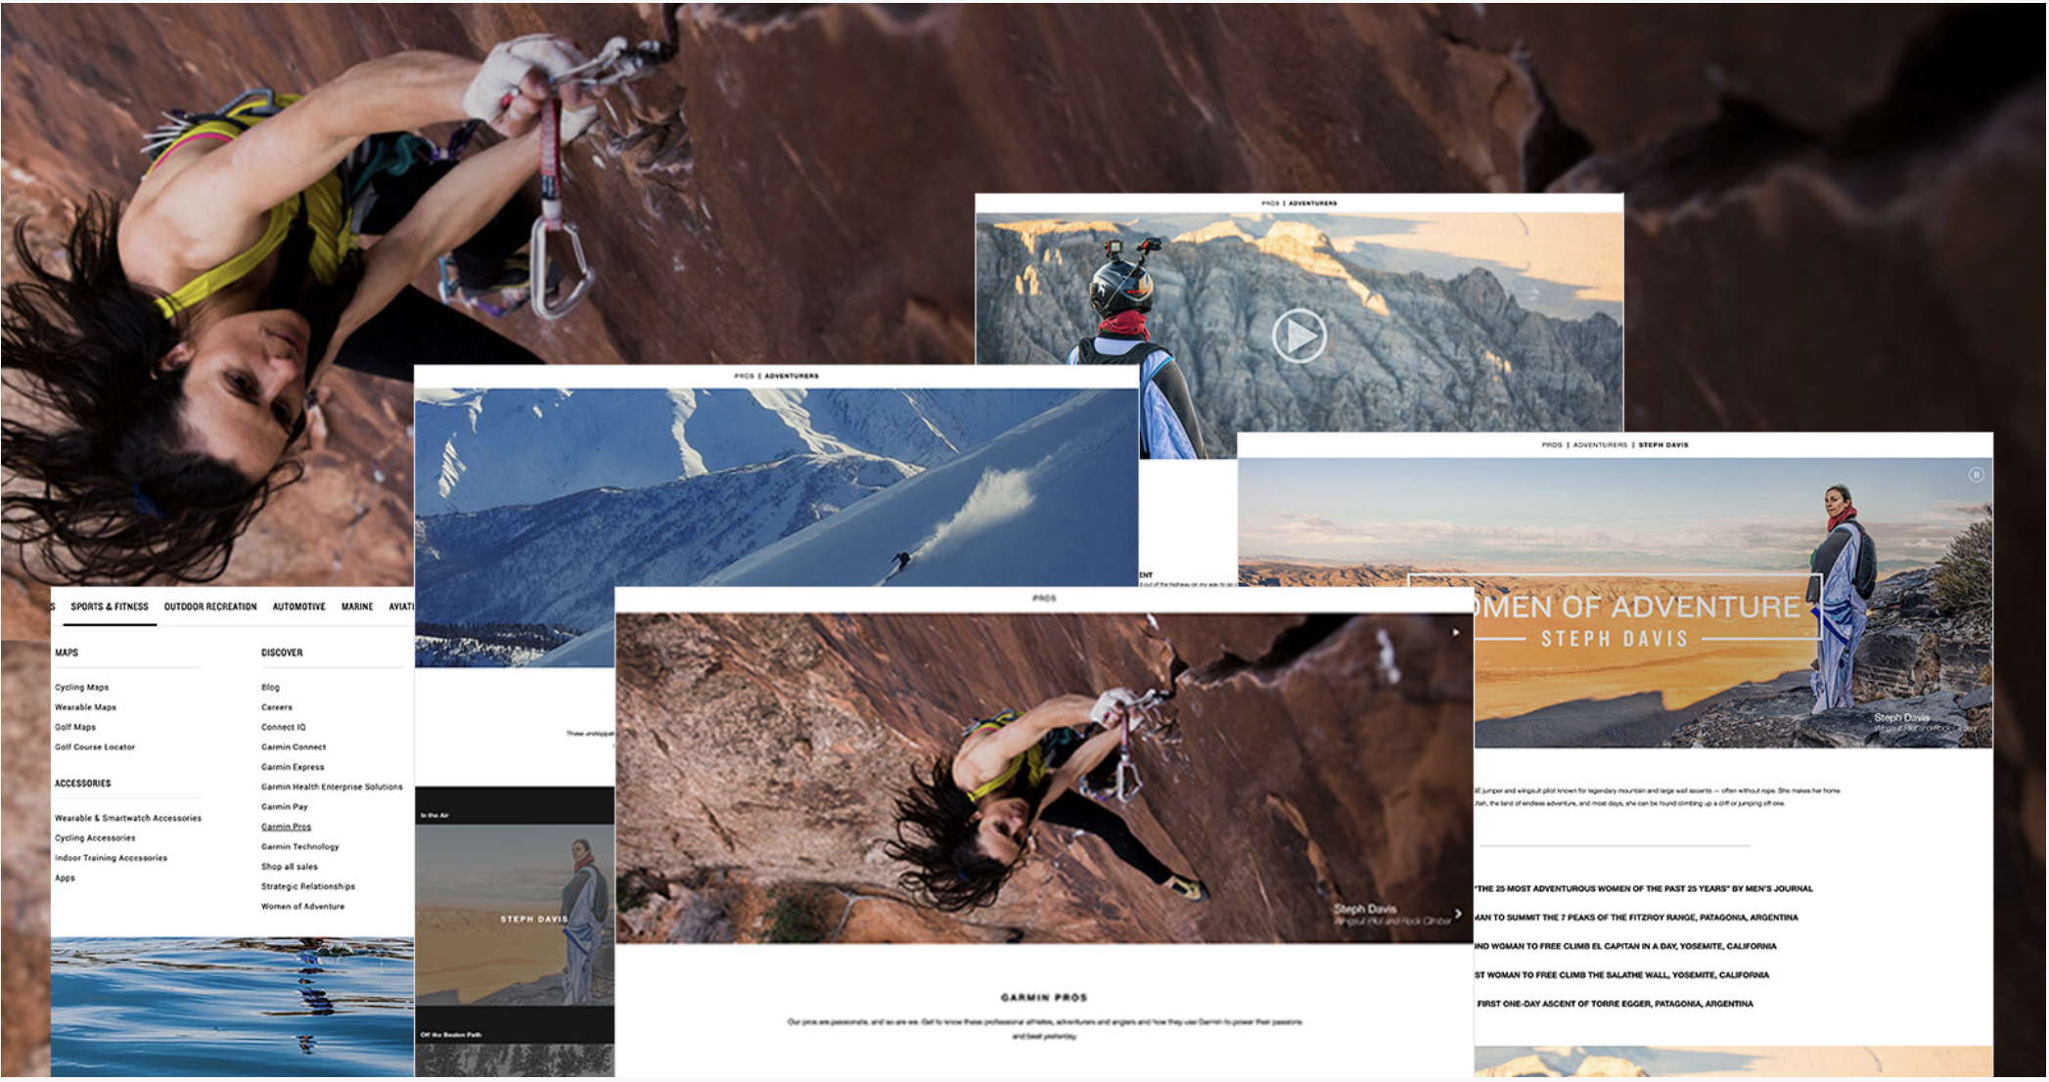The image size is (2049, 1082).
Task: Click ADVENTURERS in the wingsuit video page breadcrumb
Action: 1312,203
